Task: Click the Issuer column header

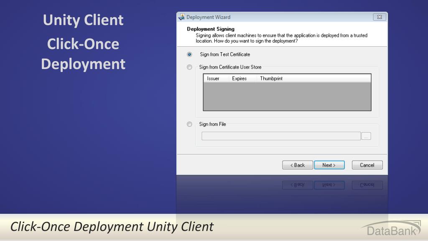Action: [x=216, y=78]
